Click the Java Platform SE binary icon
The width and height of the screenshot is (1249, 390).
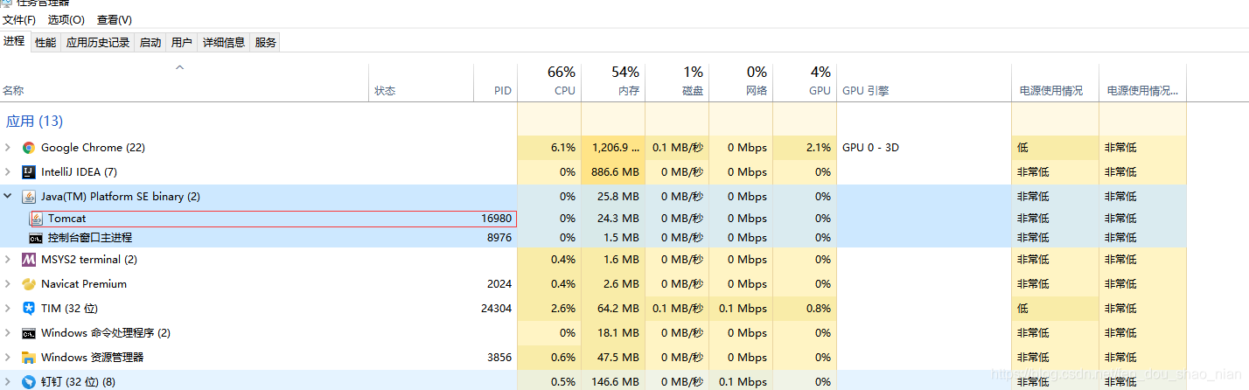[29, 197]
